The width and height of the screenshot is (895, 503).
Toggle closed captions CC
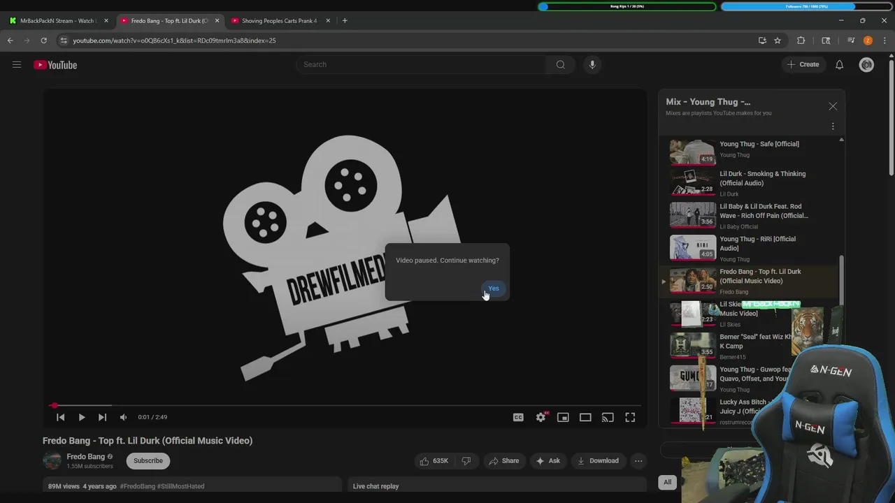(518, 417)
